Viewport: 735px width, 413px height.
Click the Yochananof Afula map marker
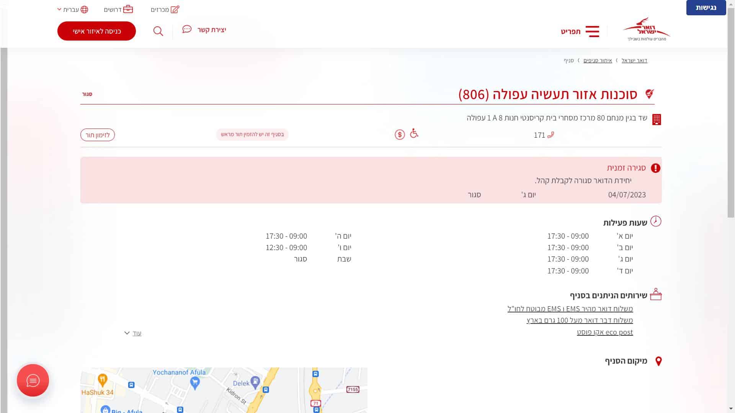coord(195,382)
